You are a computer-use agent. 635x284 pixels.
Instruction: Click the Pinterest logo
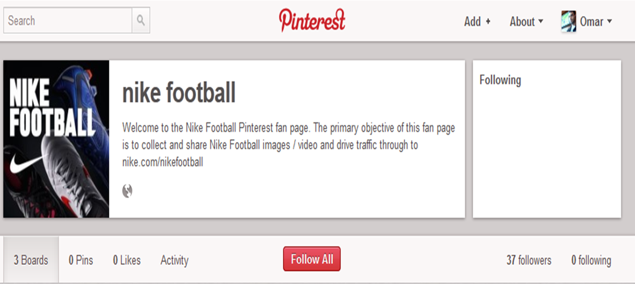tap(312, 21)
